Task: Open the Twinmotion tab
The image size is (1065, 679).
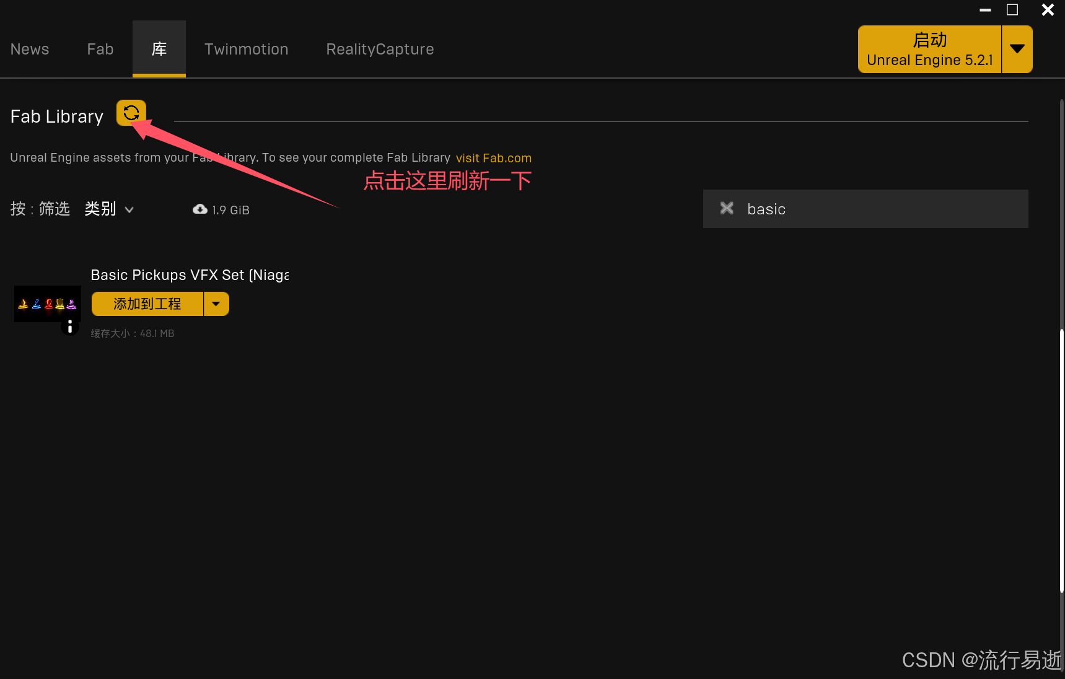Action: (247, 49)
